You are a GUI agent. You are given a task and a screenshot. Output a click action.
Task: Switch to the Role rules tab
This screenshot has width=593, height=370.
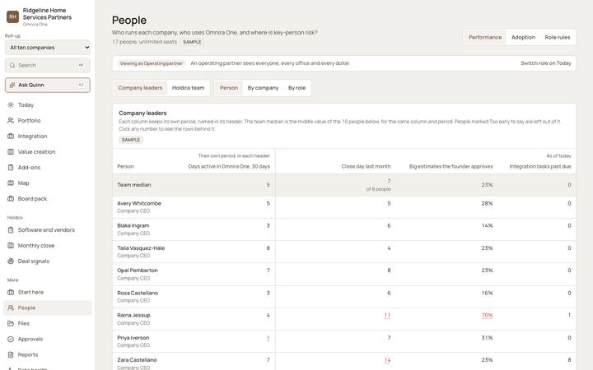(x=557, y=37)
